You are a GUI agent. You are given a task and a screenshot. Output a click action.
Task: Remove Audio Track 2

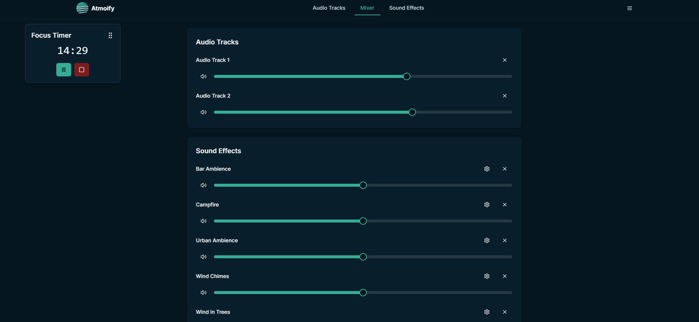(505, 96)
